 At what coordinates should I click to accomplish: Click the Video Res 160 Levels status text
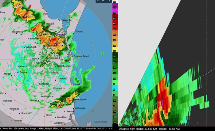(x=14, y=129)
